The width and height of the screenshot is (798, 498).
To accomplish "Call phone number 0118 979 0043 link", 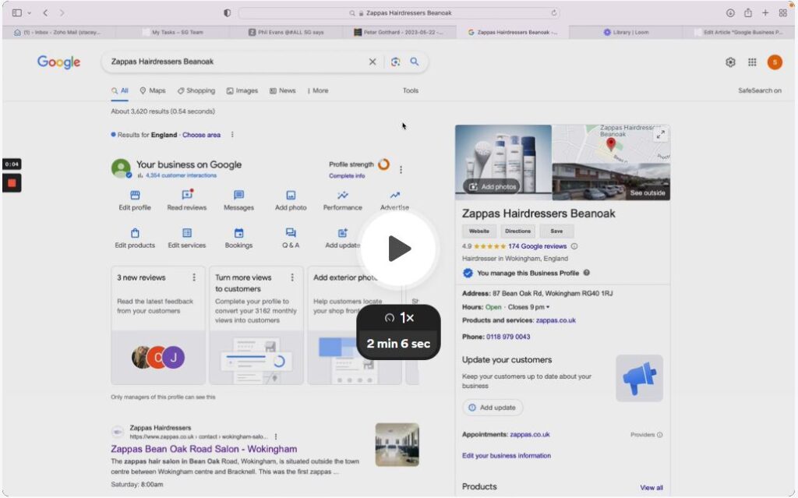I will pyautogui.click(x=508, y=337).
